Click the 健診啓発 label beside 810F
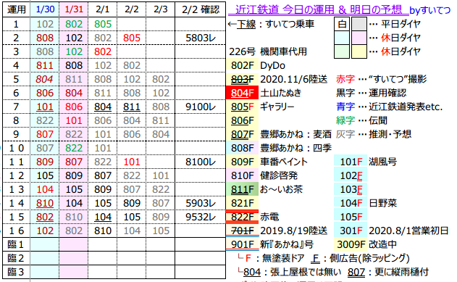457x282 pixels. [279, 175]
